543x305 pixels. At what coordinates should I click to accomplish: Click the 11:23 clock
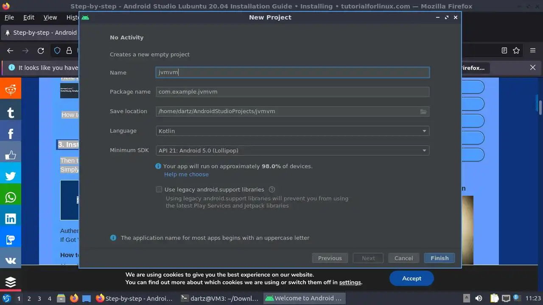pyautogui.click(x=533, y=298)
